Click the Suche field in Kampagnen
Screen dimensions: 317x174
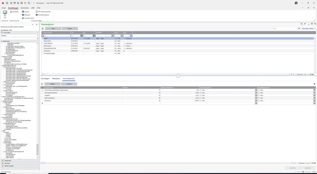point(285,28)
